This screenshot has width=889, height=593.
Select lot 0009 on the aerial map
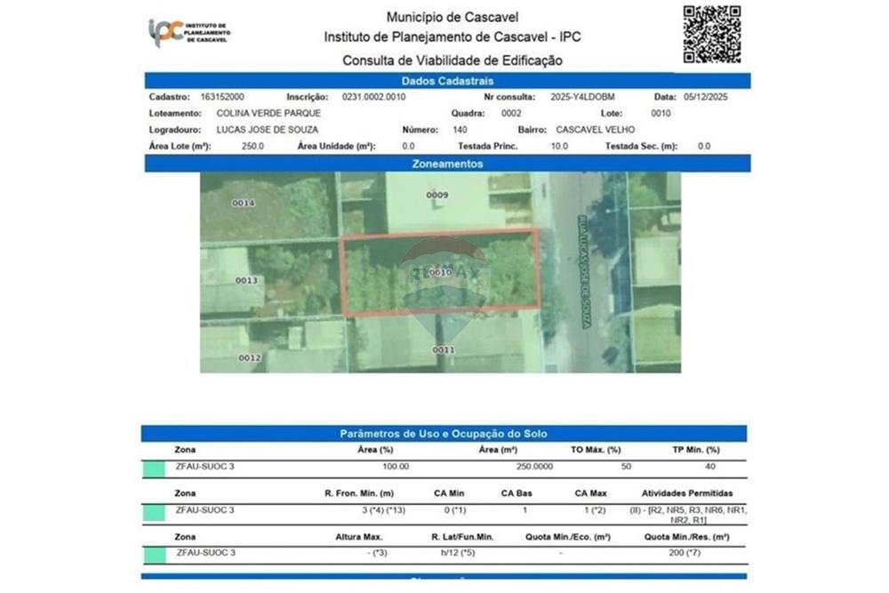tap(436, 195)
